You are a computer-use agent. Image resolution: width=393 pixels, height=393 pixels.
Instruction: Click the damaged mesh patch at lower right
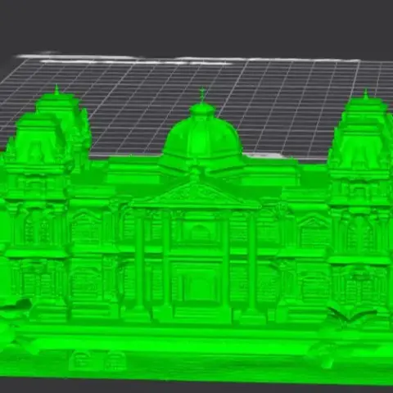click(x=352, y=314)
